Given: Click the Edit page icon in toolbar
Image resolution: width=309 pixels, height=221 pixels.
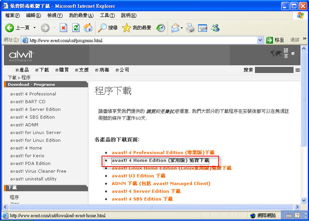Looking at the screenshot, I should click(x=202, y=28).
